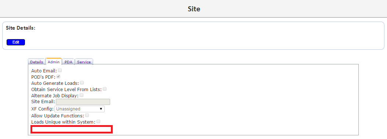387x139 pixels.
Task: Enable Allow Update Functions checkbox
Action: 87,115
